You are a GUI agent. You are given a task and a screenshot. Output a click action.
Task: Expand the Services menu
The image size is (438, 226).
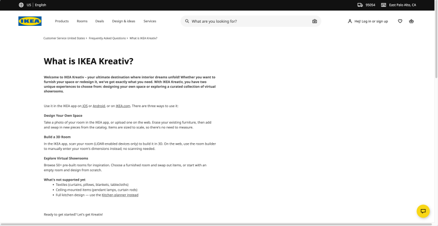150,21
